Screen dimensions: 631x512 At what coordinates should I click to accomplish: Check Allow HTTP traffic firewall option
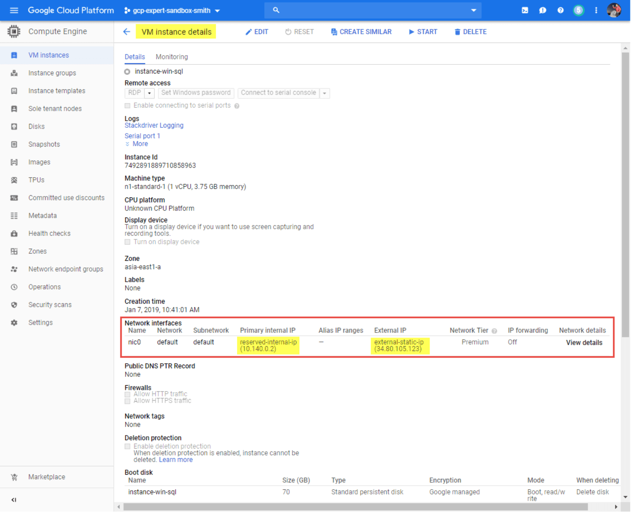tap(127, 394)
